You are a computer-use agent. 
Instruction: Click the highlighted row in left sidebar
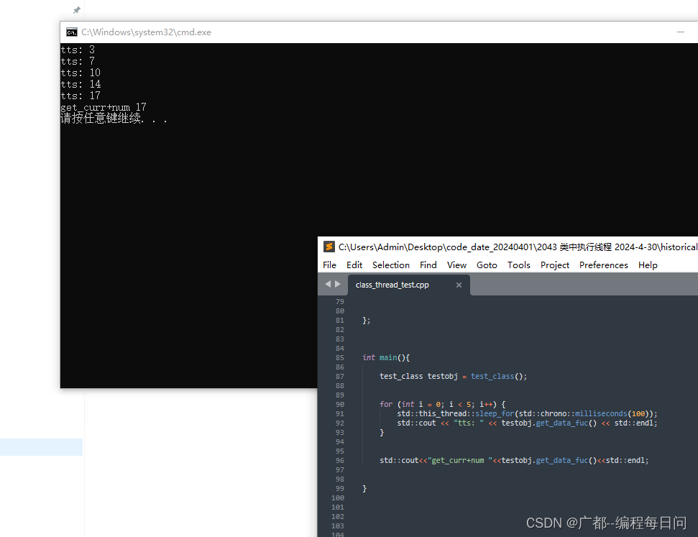[42, 447]
